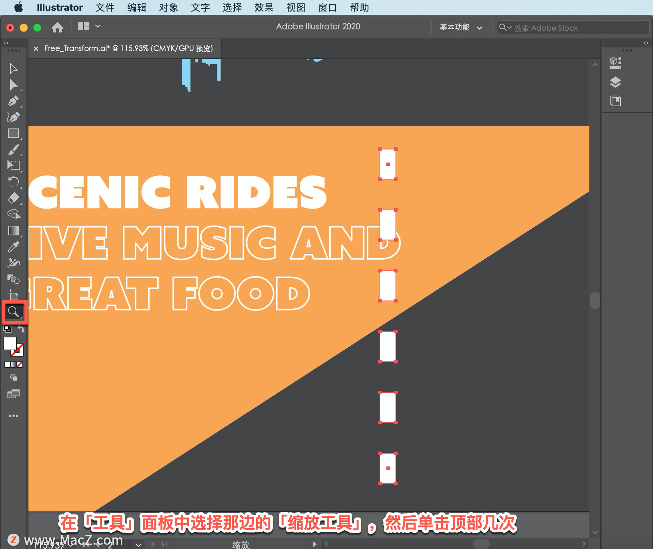
Task: Select the Zoom tool magnifier
Action: pyautogui.click(x=14, y=312)
